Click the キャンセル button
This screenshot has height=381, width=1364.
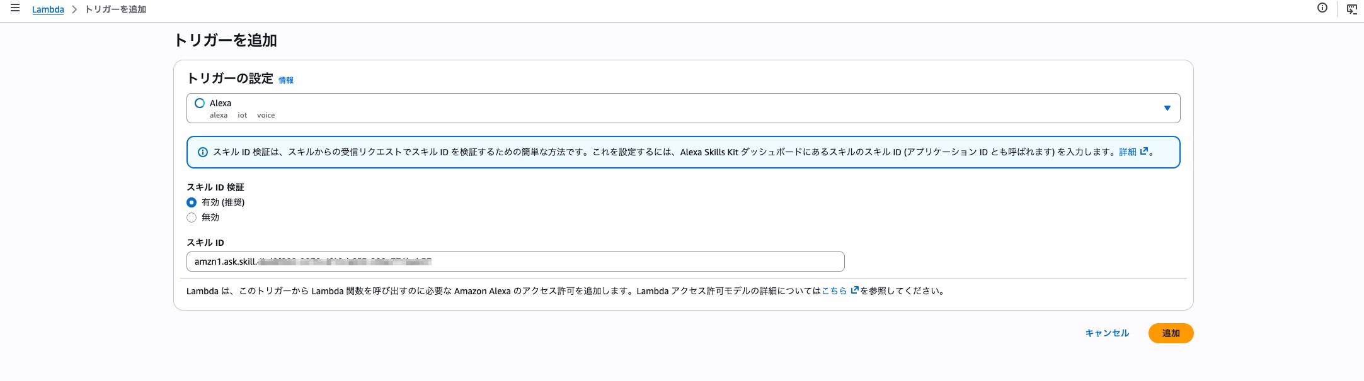tap(1107, 333)
